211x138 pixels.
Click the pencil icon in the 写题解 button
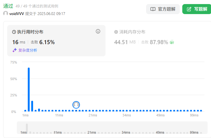point(189,9)
